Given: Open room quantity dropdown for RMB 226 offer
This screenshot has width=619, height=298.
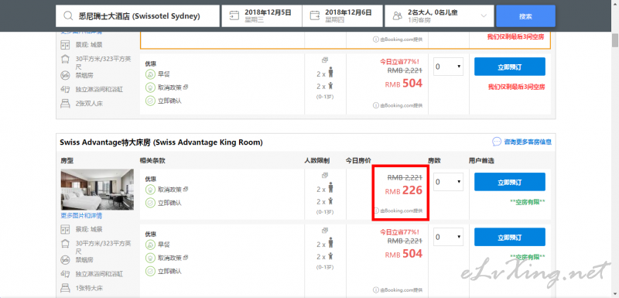Looking at the screenshot, I should click(x=448, y=182).
